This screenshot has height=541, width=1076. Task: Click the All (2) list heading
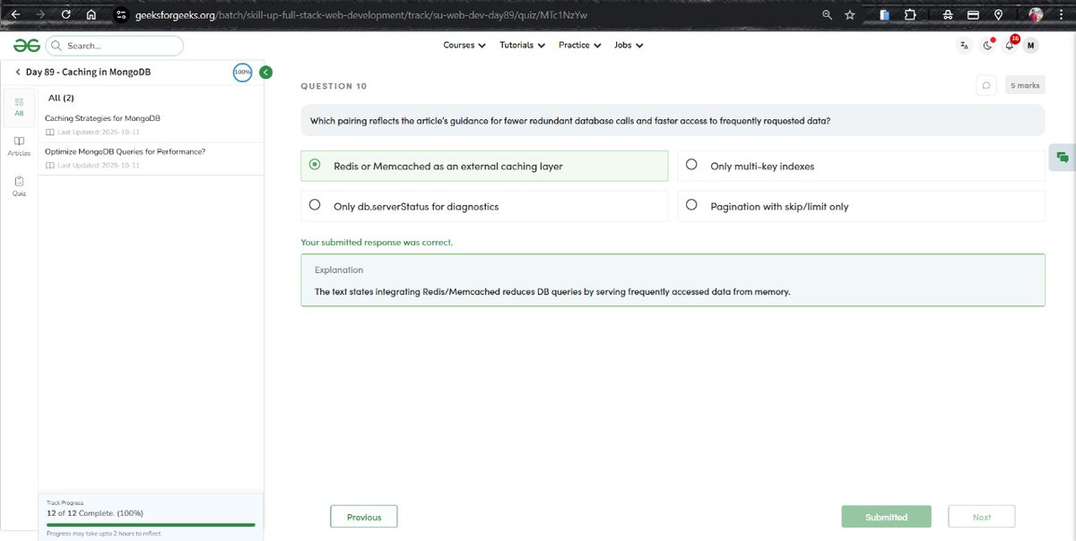click(61, 98)
